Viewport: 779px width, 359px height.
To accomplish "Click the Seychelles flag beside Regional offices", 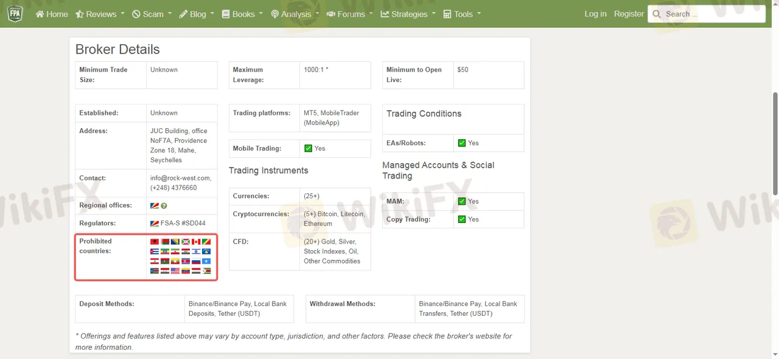I will (155, 206).
